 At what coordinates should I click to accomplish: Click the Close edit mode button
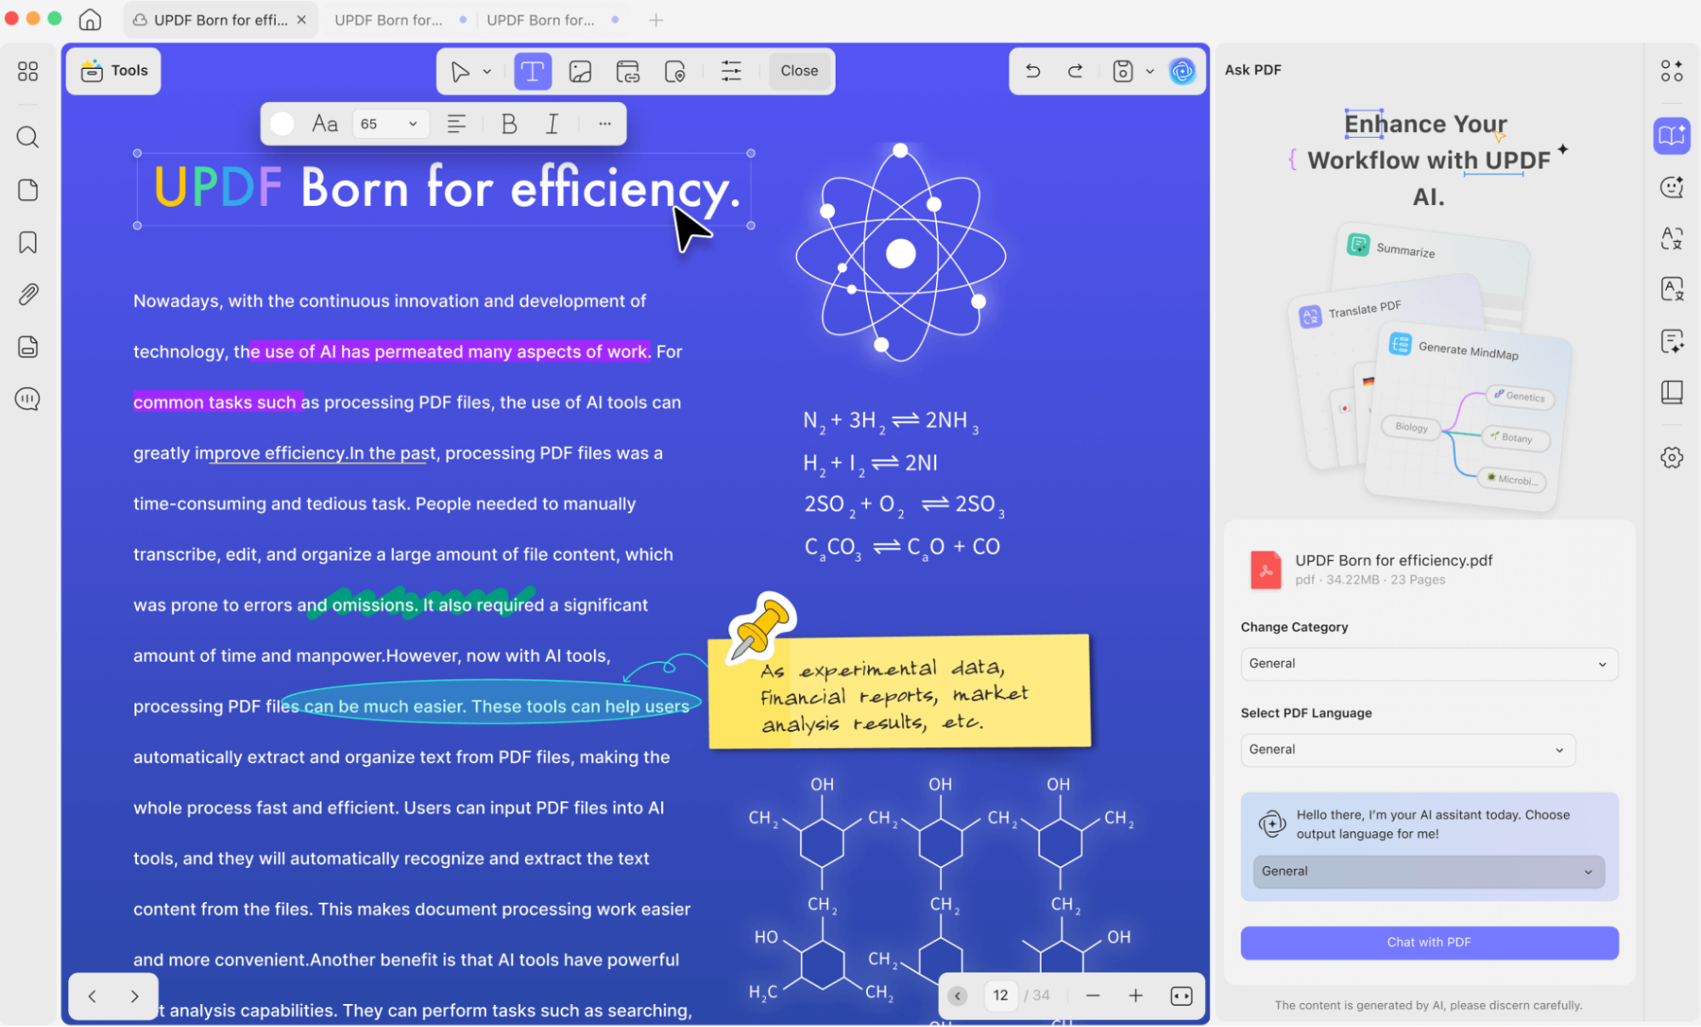[799, 71]
